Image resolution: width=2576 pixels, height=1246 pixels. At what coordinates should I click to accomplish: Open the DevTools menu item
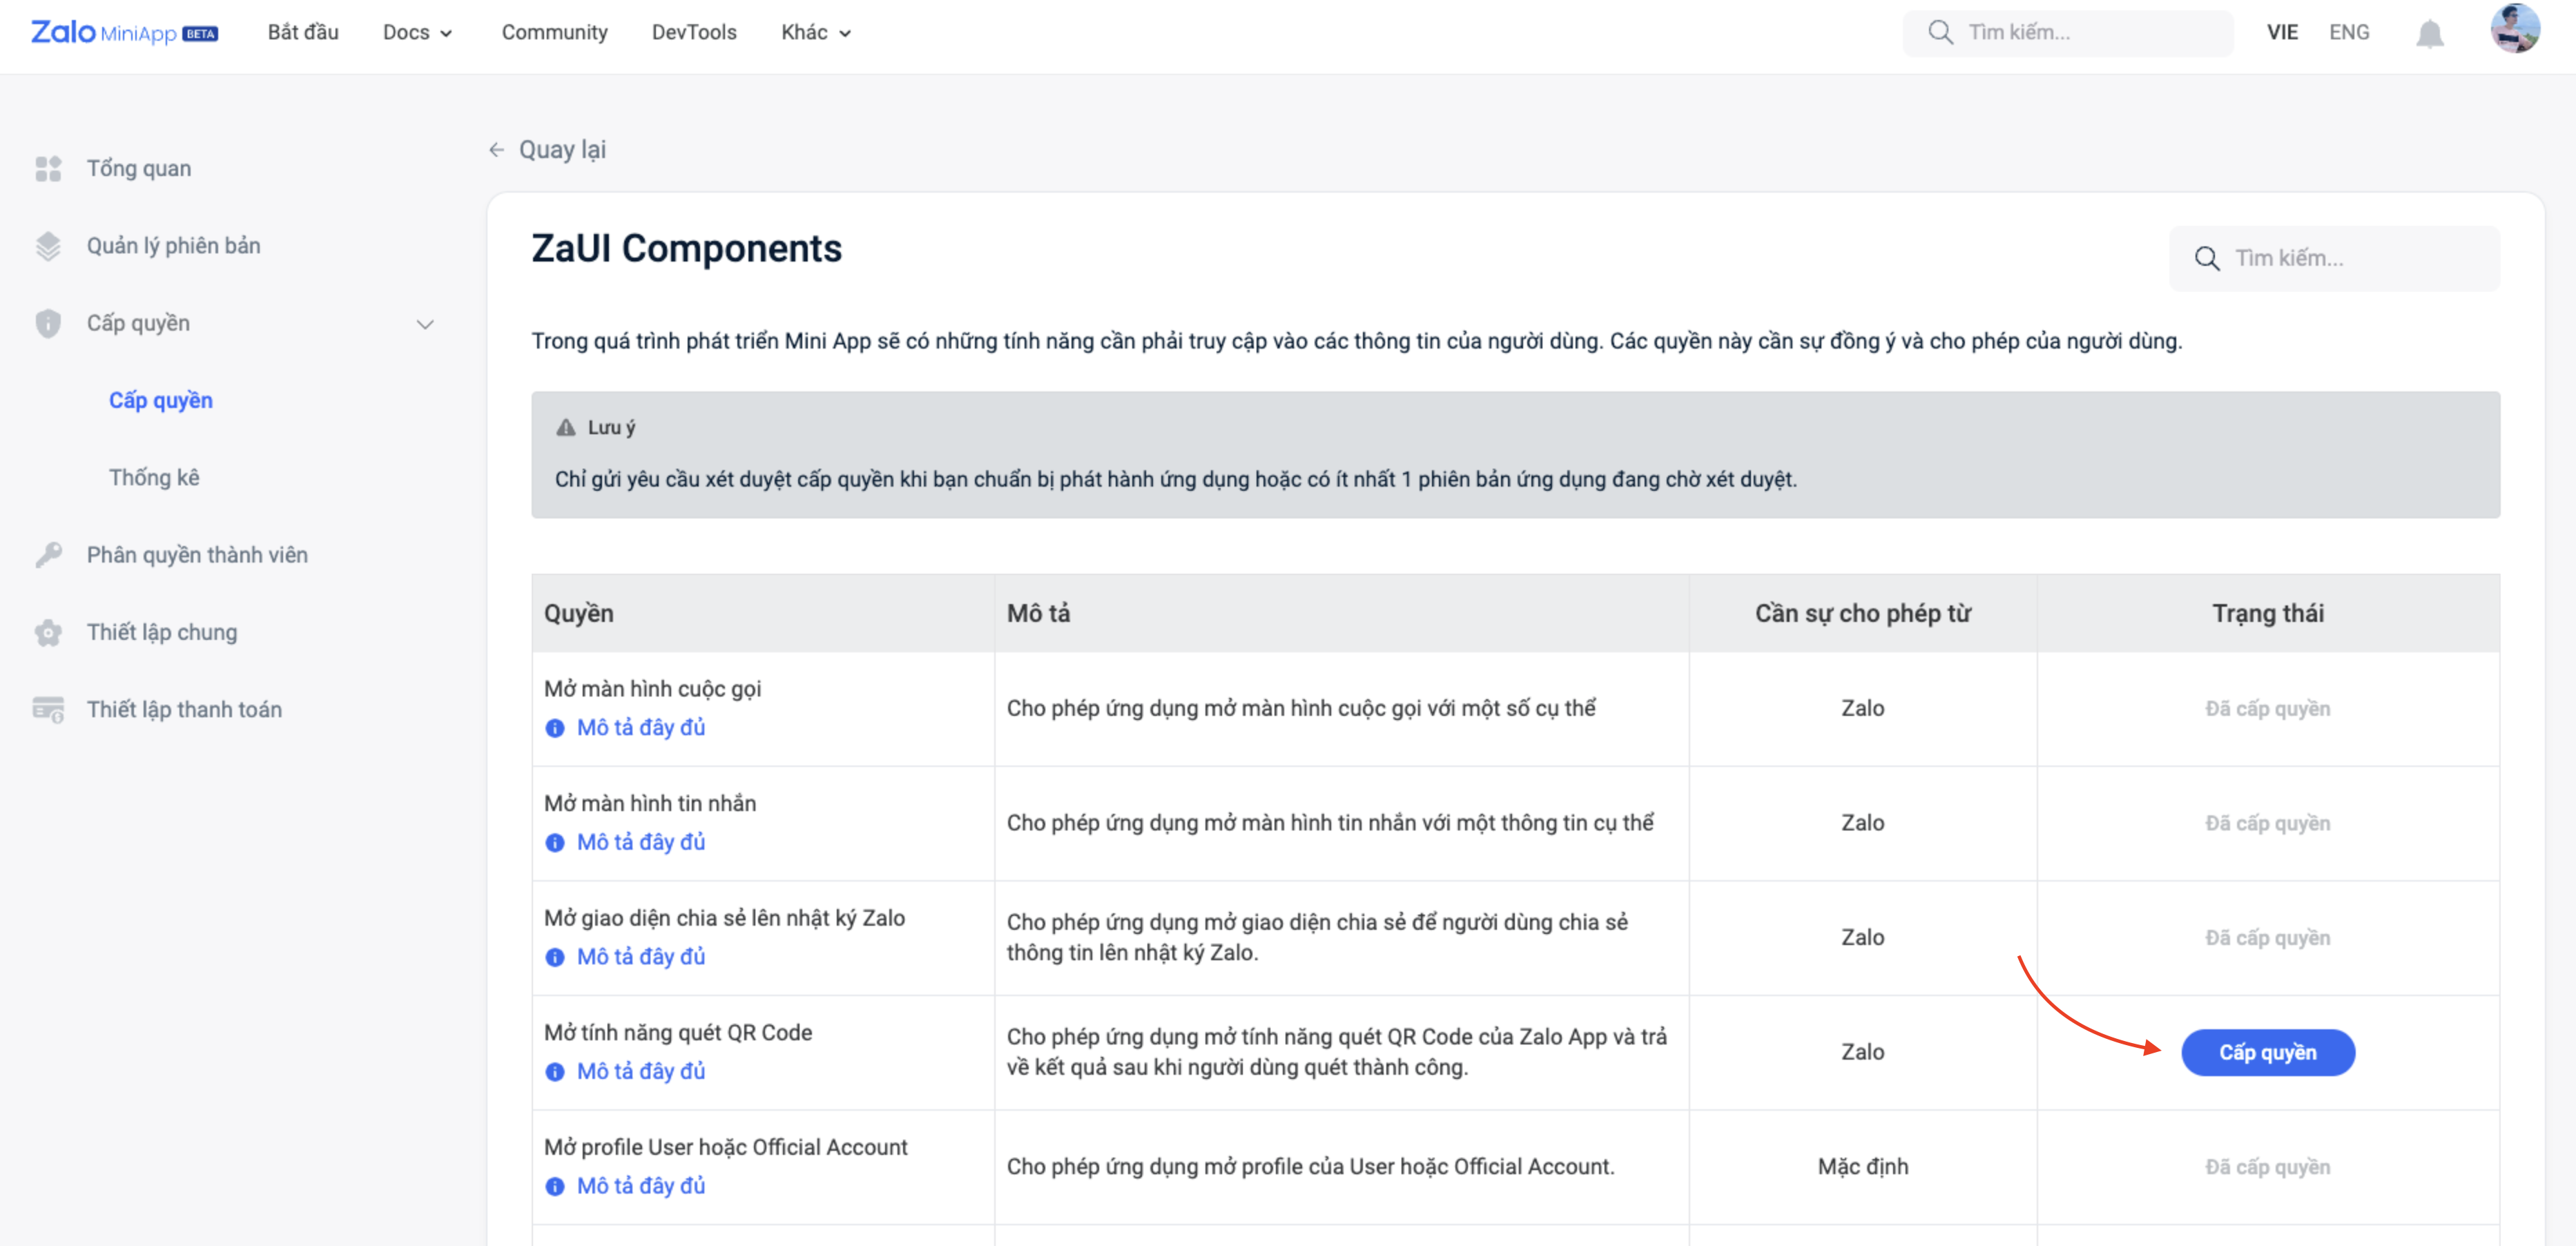click(x=694, y=33)
